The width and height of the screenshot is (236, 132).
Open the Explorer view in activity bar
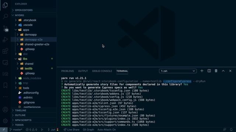click(5, 5)
